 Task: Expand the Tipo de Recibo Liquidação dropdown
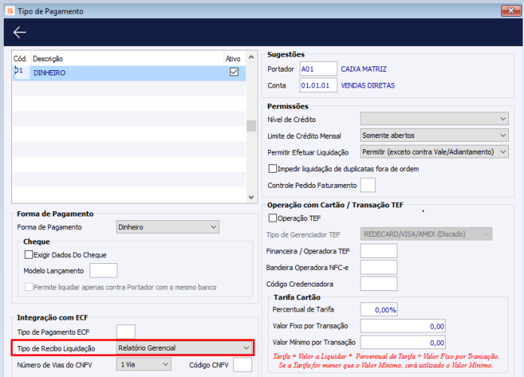tap(184, 348)
